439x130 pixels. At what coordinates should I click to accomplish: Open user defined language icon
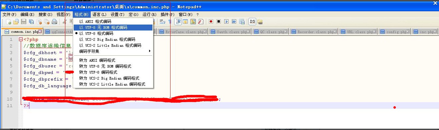click(x=185, y=22)
